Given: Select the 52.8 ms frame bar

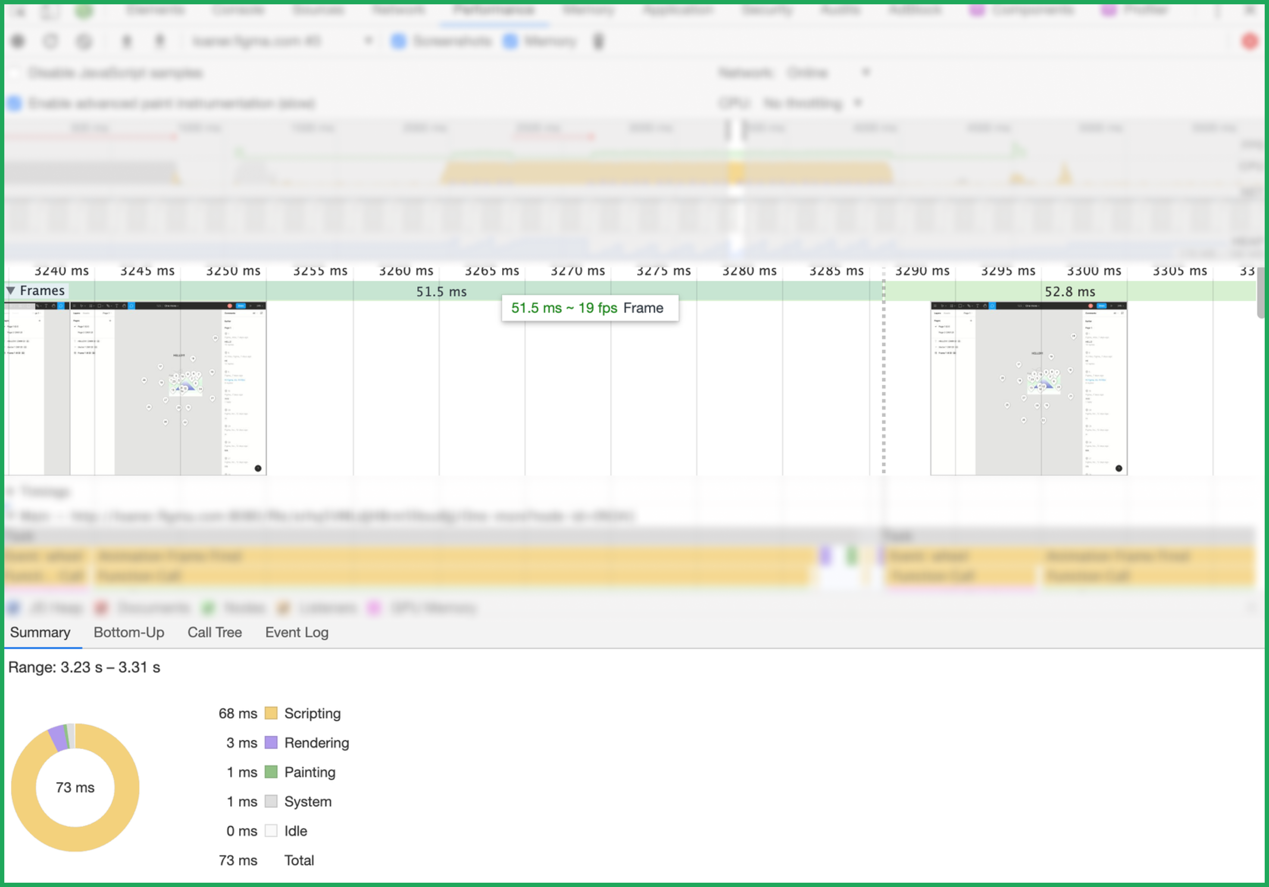Looking at the screenshot, I should (x=1069, y=291).
